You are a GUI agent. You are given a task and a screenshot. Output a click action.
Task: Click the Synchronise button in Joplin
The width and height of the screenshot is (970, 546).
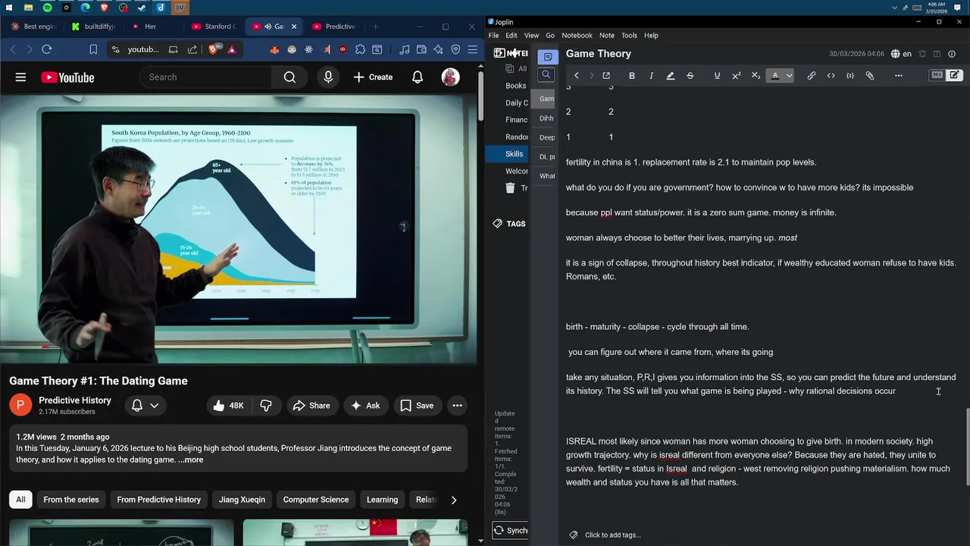pos(510,530)
